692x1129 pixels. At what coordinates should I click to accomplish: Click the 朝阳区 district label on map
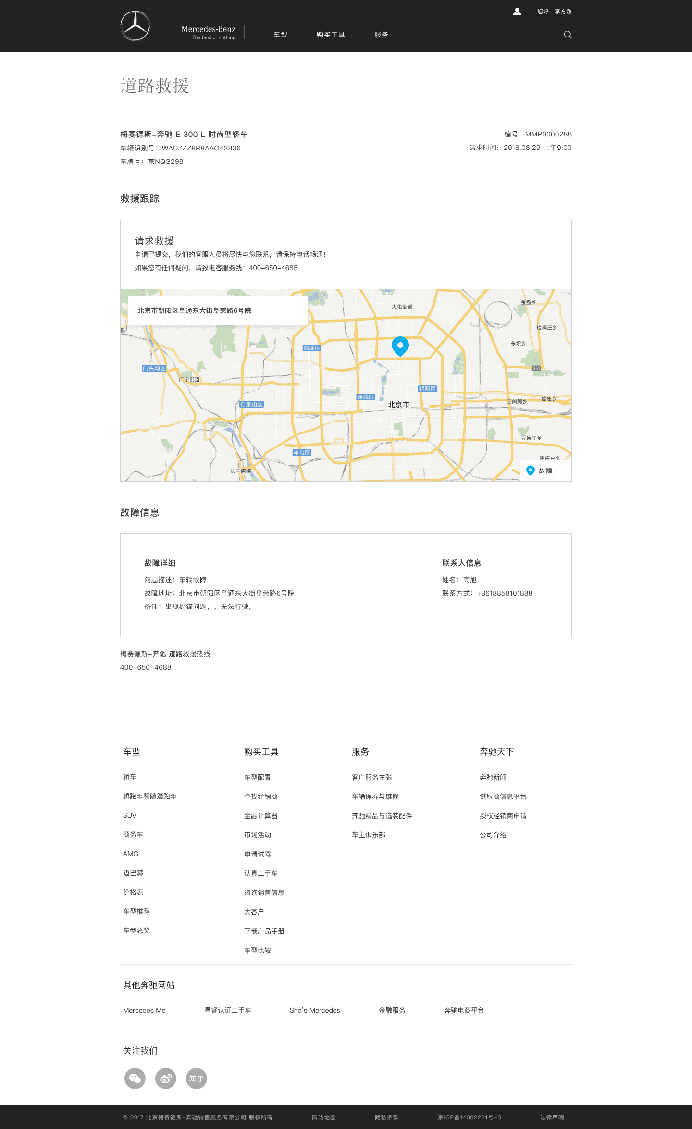tap(428, 389)
